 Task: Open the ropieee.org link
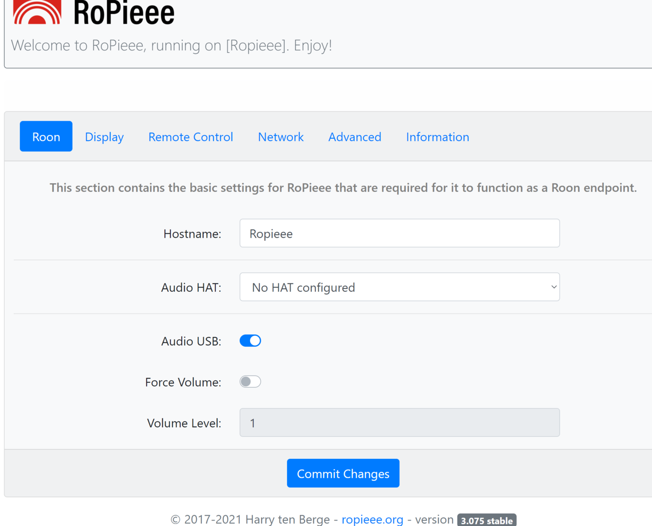coord(372,519)
